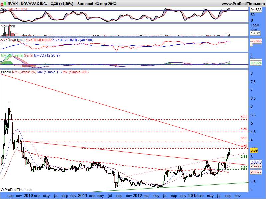Select the 'MM (Simple 200)' moving average label
The width and height of the screenshot is (266, 199).
pyautogui.click(x=76, y=72)
